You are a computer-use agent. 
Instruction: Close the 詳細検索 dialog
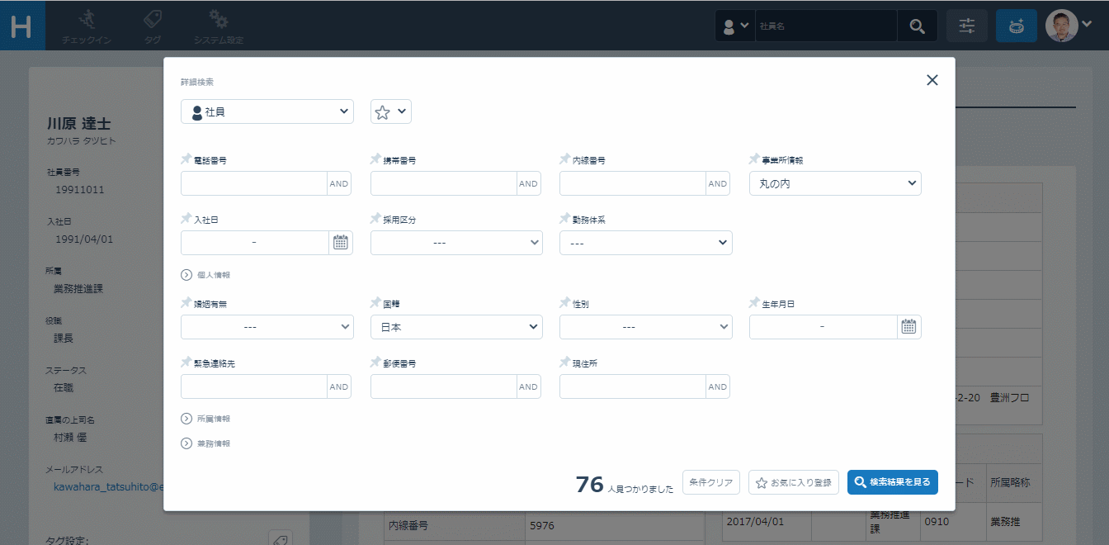[x=932, y=80]
